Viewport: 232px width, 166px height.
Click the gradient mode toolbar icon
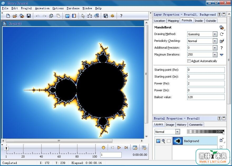[74, 16]
